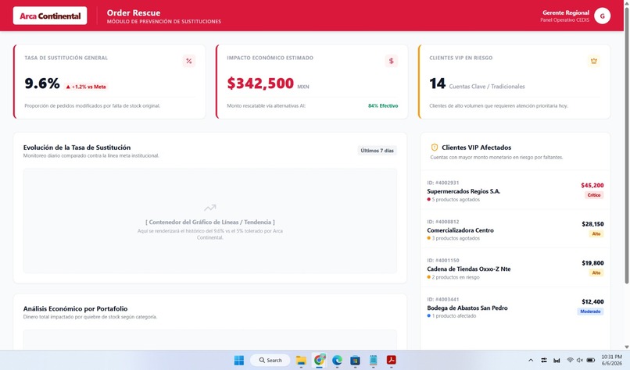Show hidden tray icons chevron
The image size is (630, 370).
(x=531, y=361)
